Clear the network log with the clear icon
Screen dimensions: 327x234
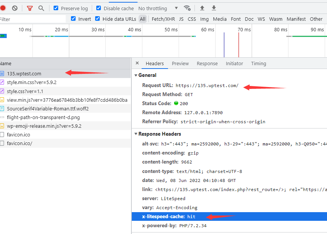tap(15, 8)
